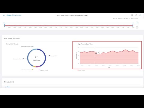
Task: Click the Assurance - Dashboards breadcrumb title
Action: tap(72, 15)
